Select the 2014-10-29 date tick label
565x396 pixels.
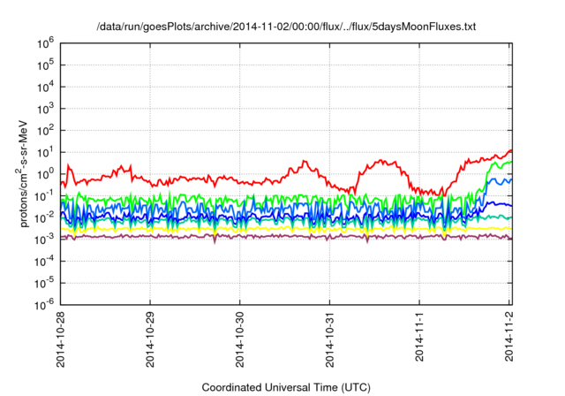pyautogui.click(x=150, y=340)
